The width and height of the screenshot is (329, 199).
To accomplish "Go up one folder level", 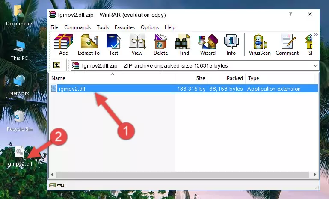I will point(57,65).
